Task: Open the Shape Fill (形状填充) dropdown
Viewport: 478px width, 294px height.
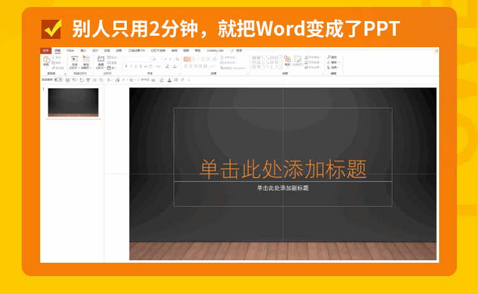Action: pos(313,57)
